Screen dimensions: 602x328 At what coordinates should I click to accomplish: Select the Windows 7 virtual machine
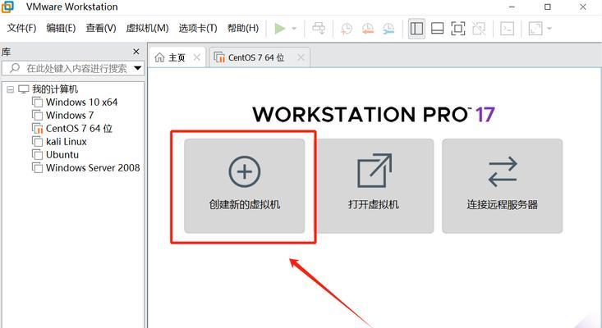[x=70, y=116]
